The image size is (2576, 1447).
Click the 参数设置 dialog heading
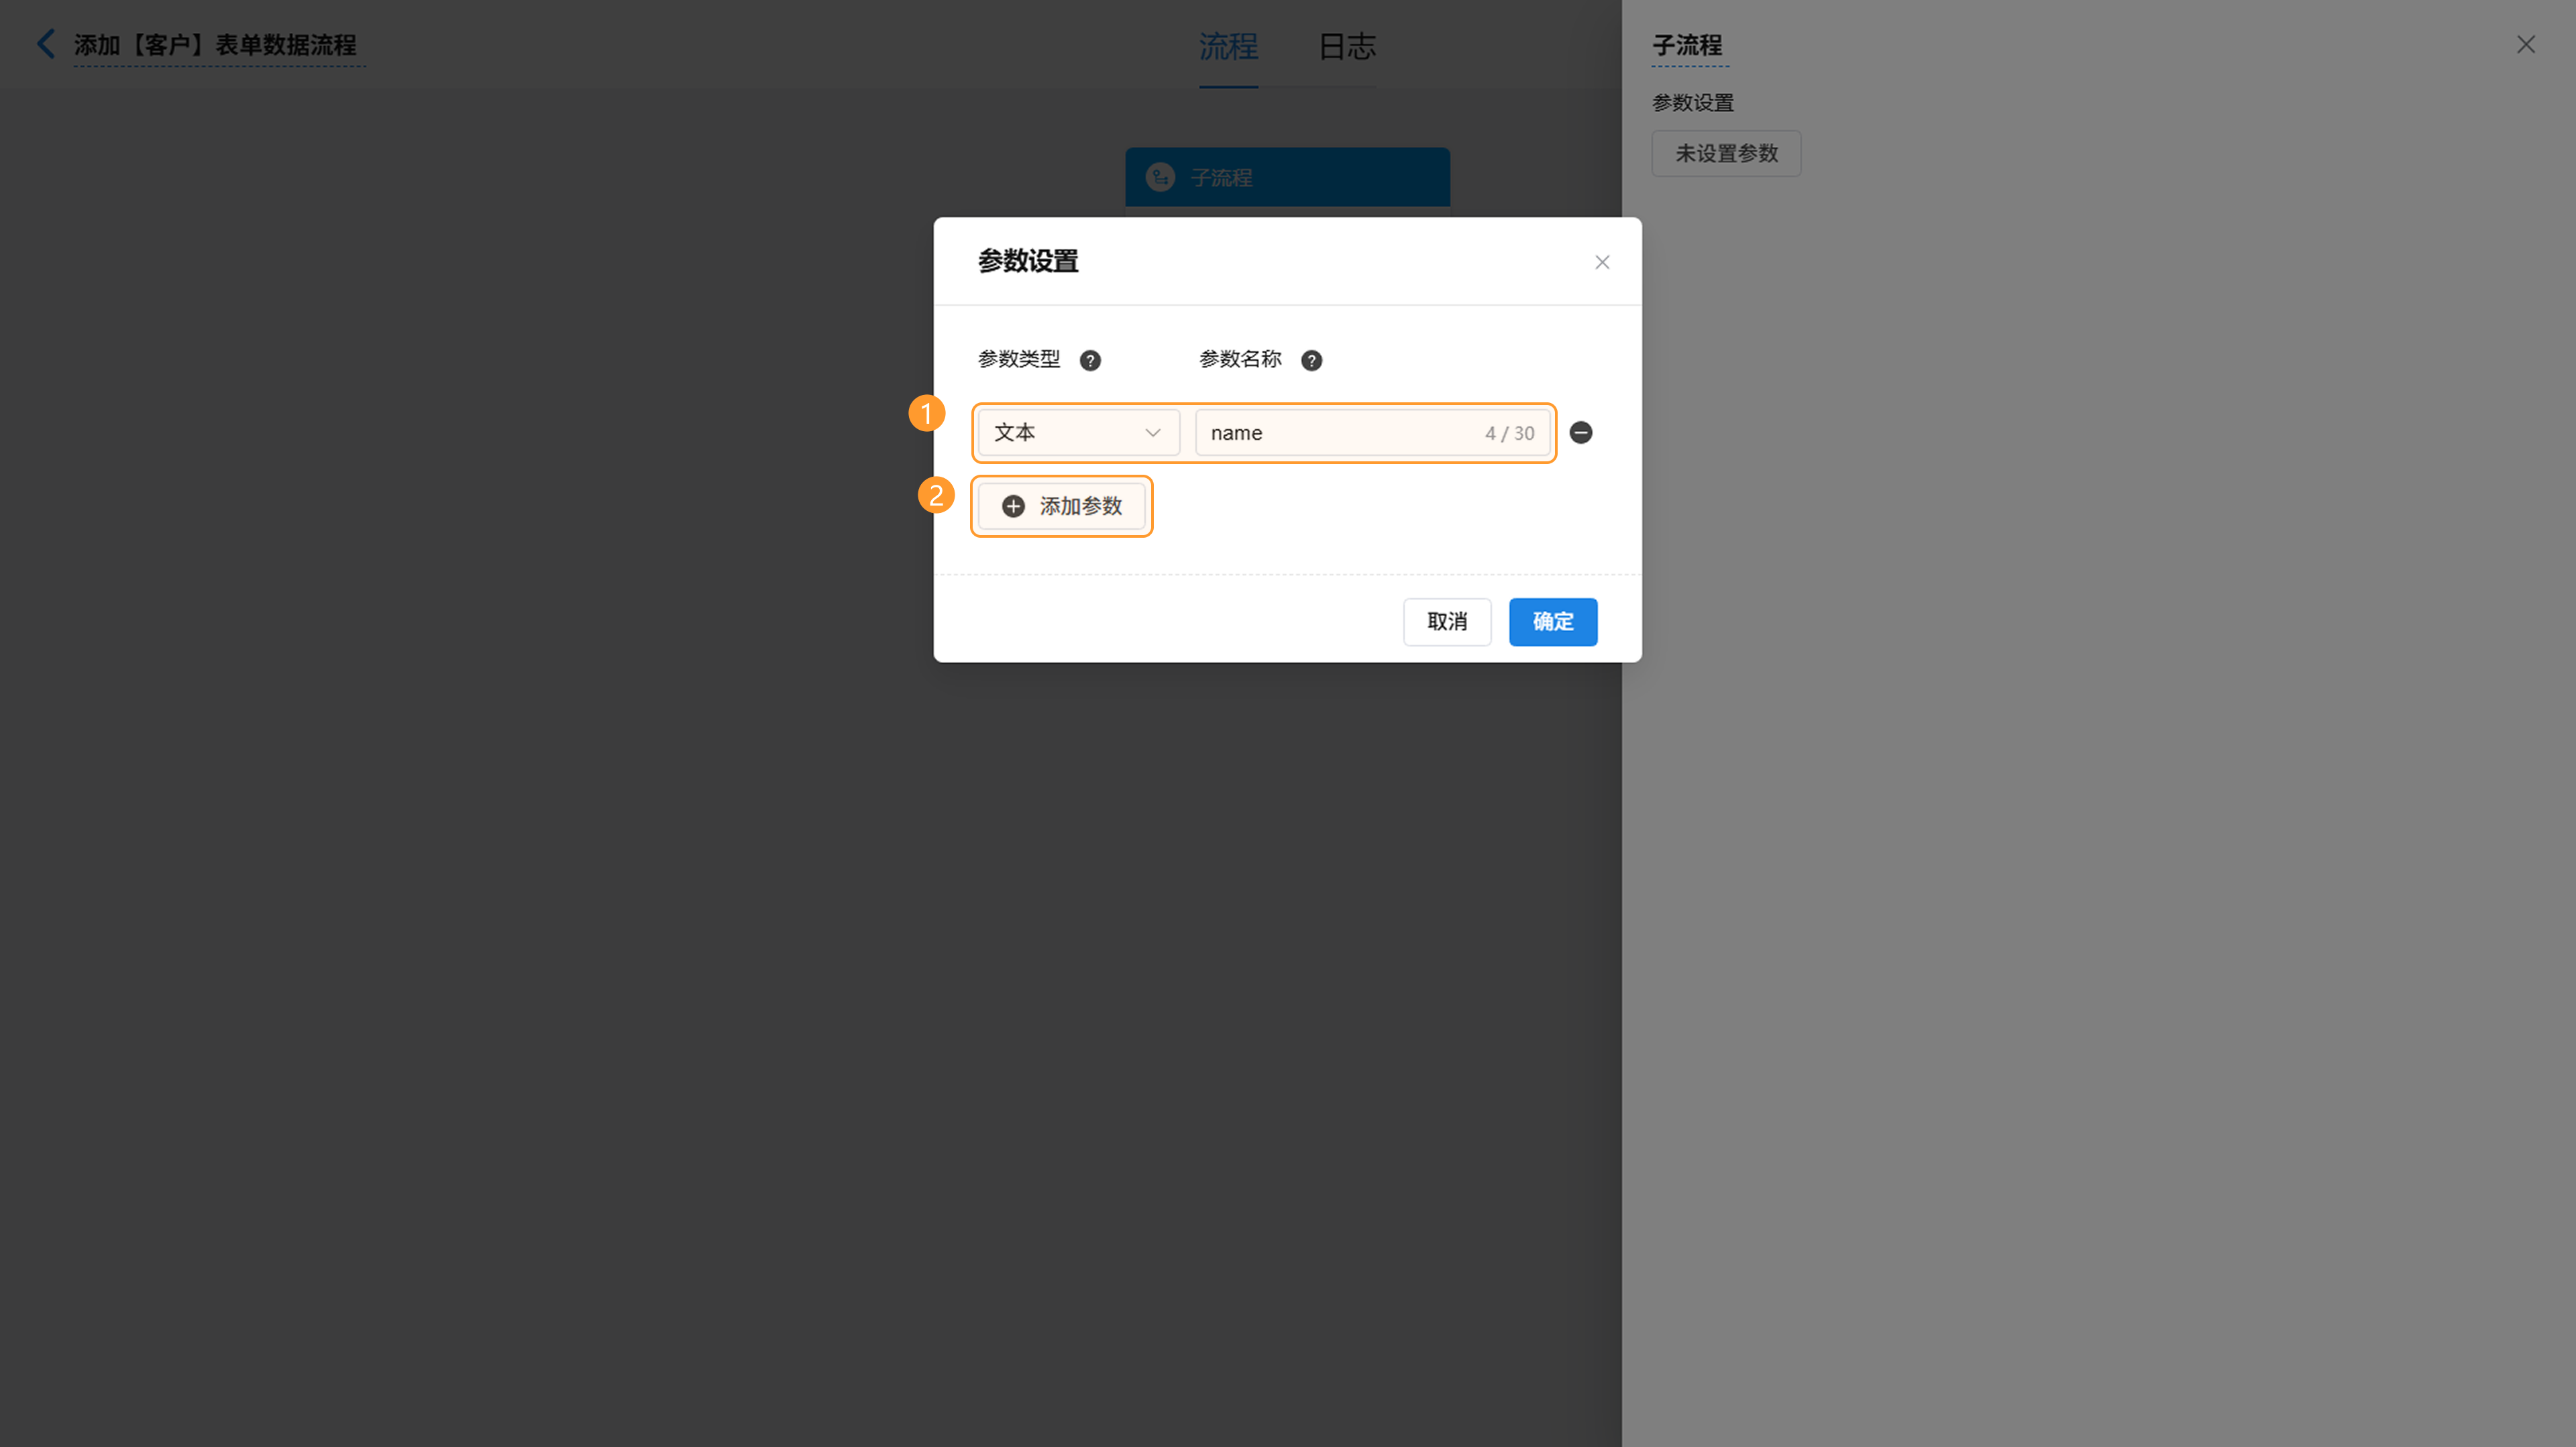1028,261
